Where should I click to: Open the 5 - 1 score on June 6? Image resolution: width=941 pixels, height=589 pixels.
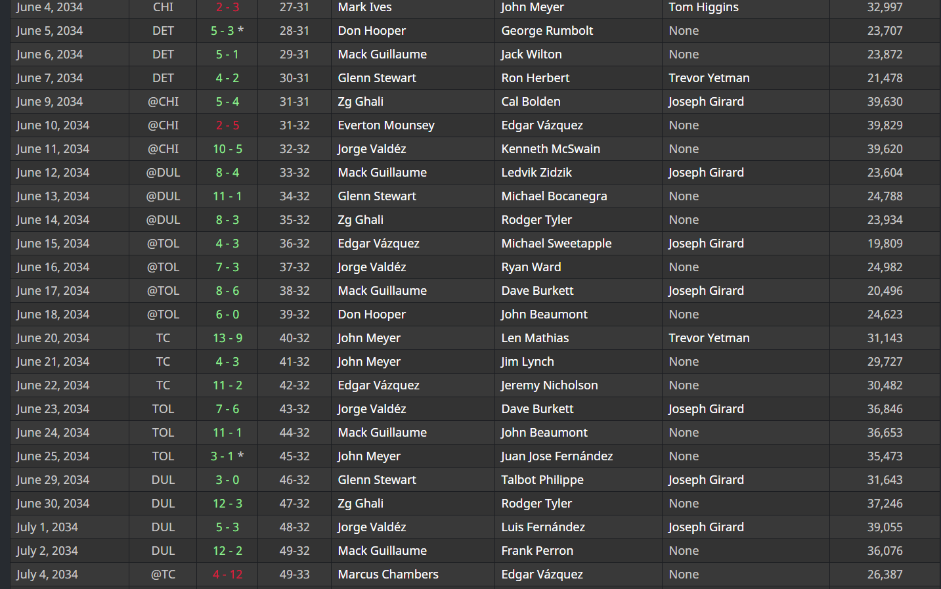tap(227, 55)
